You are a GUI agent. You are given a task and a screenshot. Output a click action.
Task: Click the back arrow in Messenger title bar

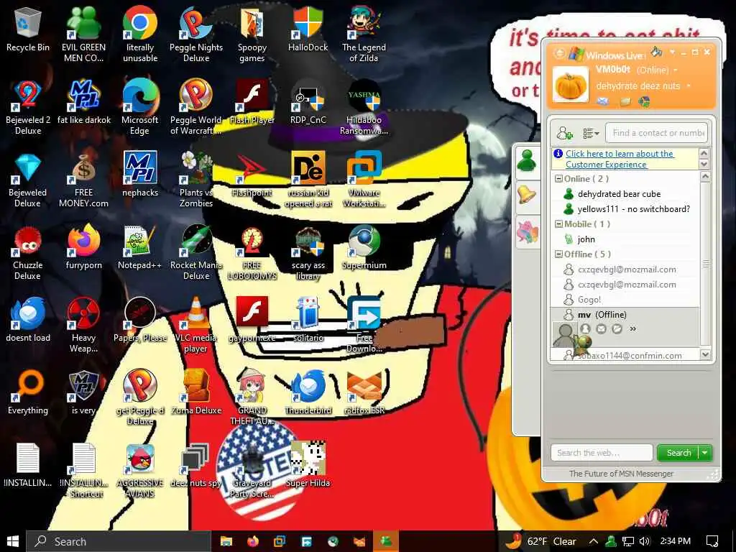click(559, 53)
